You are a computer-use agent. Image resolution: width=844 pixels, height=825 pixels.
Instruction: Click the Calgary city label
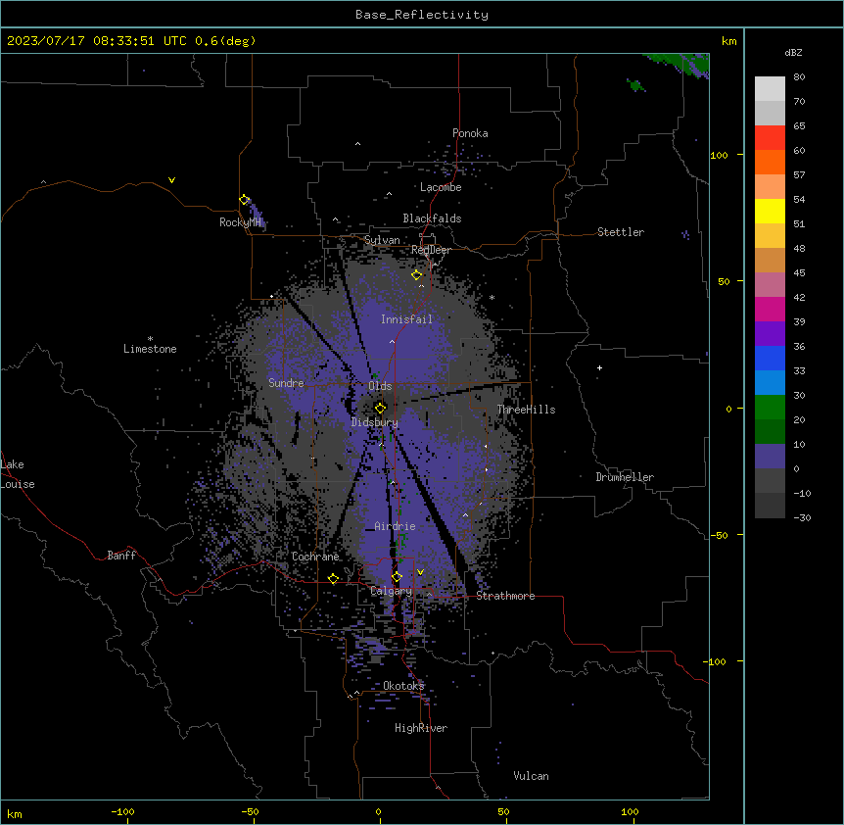[x=392, y=591]
